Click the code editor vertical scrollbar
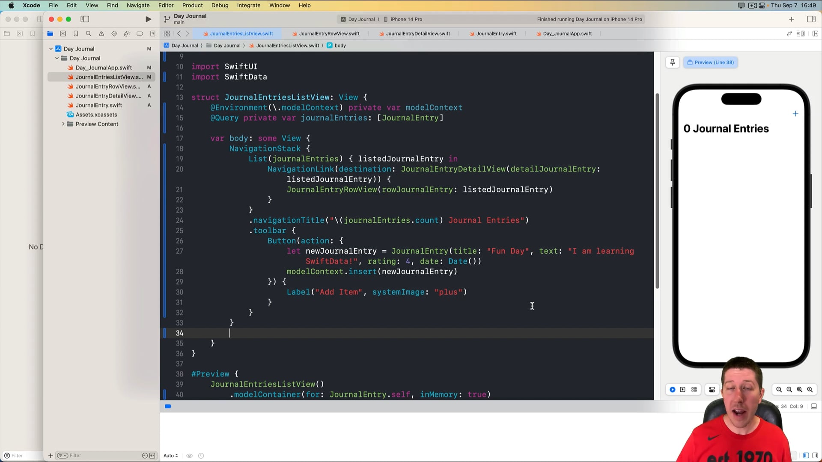Screen dimensions: 822x462 pyautogui.click(x=657, y=191)
